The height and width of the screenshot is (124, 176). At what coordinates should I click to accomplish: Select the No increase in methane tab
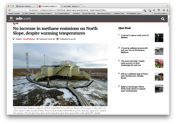pos(49,6)
